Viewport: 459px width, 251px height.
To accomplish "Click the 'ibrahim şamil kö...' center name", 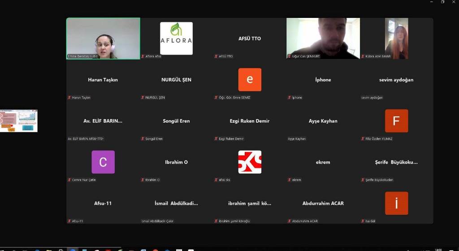I will [x=250, y=203].
